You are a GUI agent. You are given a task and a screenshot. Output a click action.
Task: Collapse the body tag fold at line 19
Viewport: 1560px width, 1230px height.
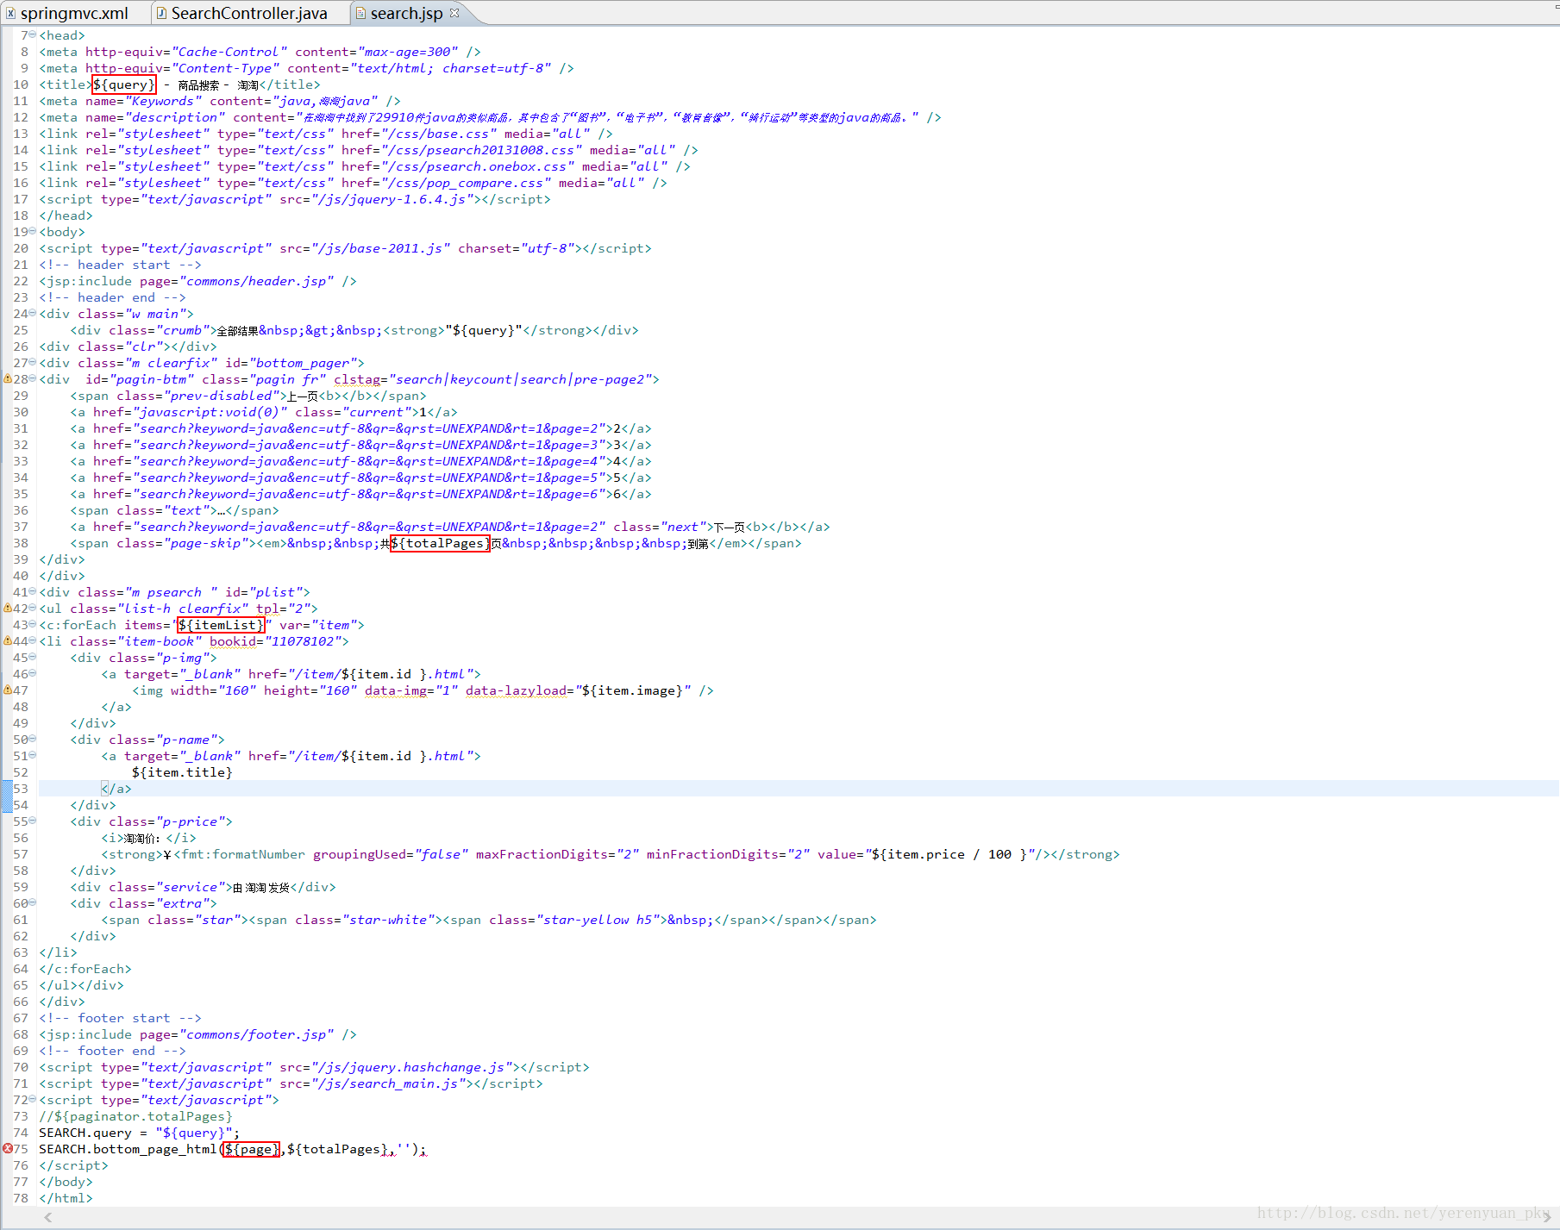pyautogui.click(x=33, y=232)
